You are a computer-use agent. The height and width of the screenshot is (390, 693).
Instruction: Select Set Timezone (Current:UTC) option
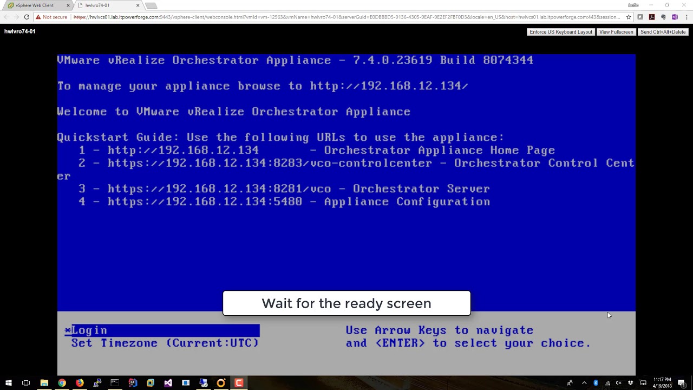165,343
